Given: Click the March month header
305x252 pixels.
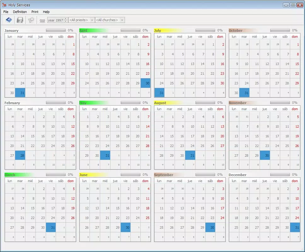Looking at the screenshot, I should click(x=10, y=175).
